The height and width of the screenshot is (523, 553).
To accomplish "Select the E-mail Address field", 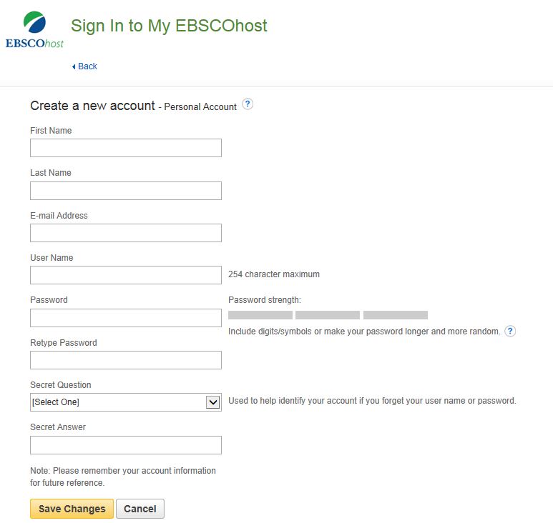I will pos(126,233).
